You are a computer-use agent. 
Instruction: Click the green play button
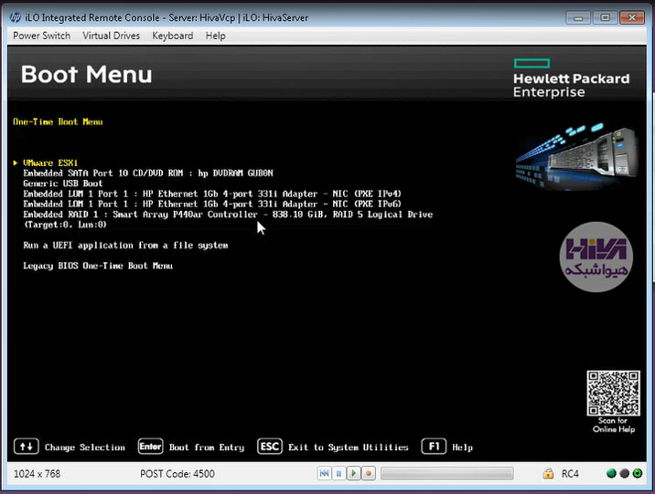point(353,474)
